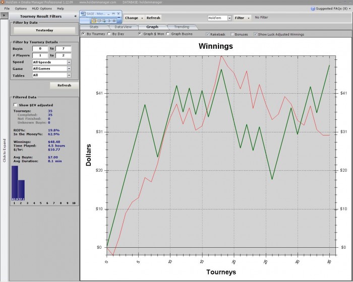Click the # Players maximum field showing 2
The image size is (353, 282).
click(x=63, y=55)
